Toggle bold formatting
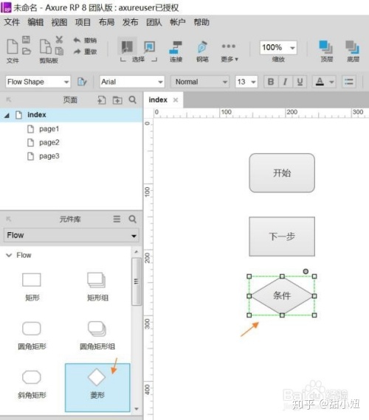Image resolution: width=369 pixels, height=420 pixels. coord(271,82)
